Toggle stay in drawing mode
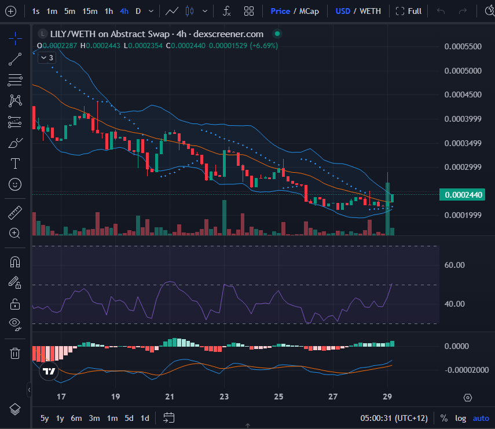The height and width of the screenshot is (429, 495). point(14,282)
